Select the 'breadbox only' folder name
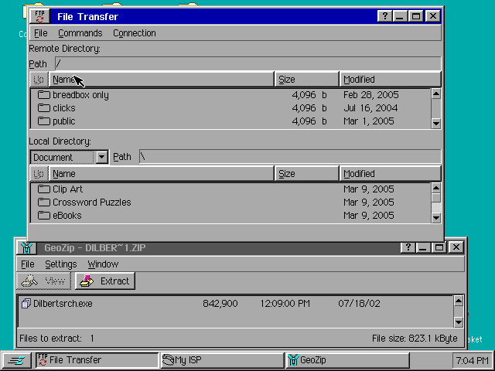This screenshot has height=371, width=495. tap(80, 95)
